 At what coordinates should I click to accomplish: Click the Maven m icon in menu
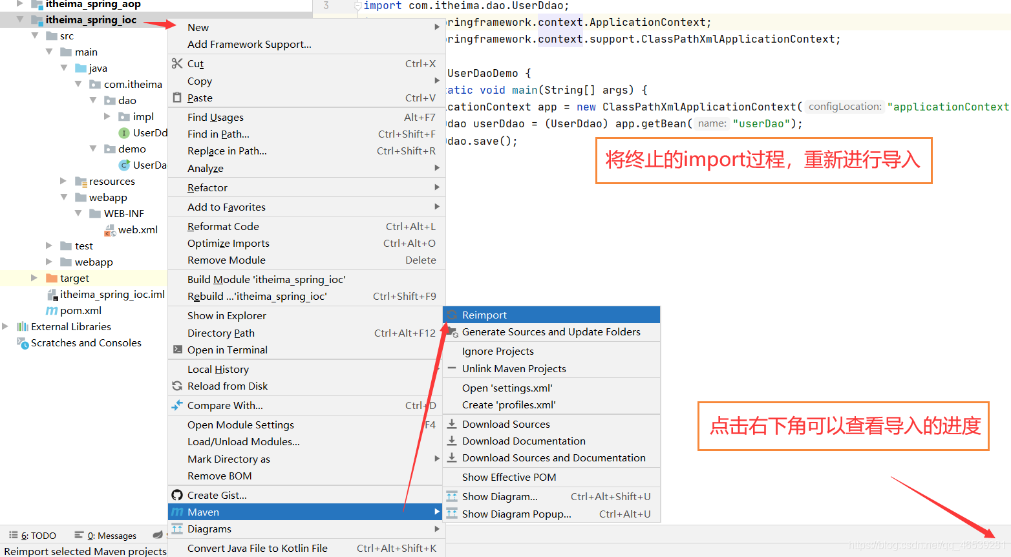point(177,512)
